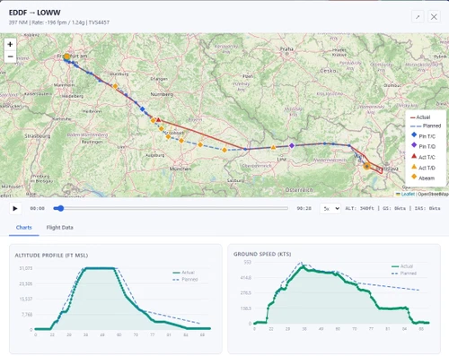The height and width of the screenshot is (356, 449).
Task: Toggle Actual series in altitude chart legend
Action: [184, 273]
